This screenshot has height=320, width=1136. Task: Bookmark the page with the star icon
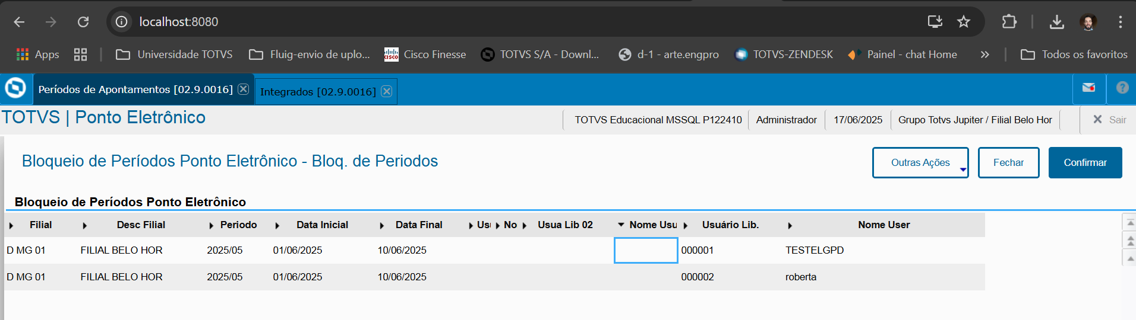pos(964,22)
